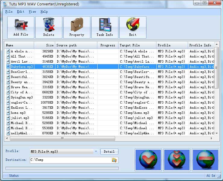This screenshot has height=181, width=223.
Task: Click the horizontal scrollbar thumb
Action: click(62, 138)
